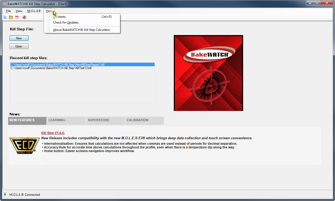The height and width of the screenshot is (201, 335).
Task: Click the Open folder toolbar icon
Action: point(11,17)
